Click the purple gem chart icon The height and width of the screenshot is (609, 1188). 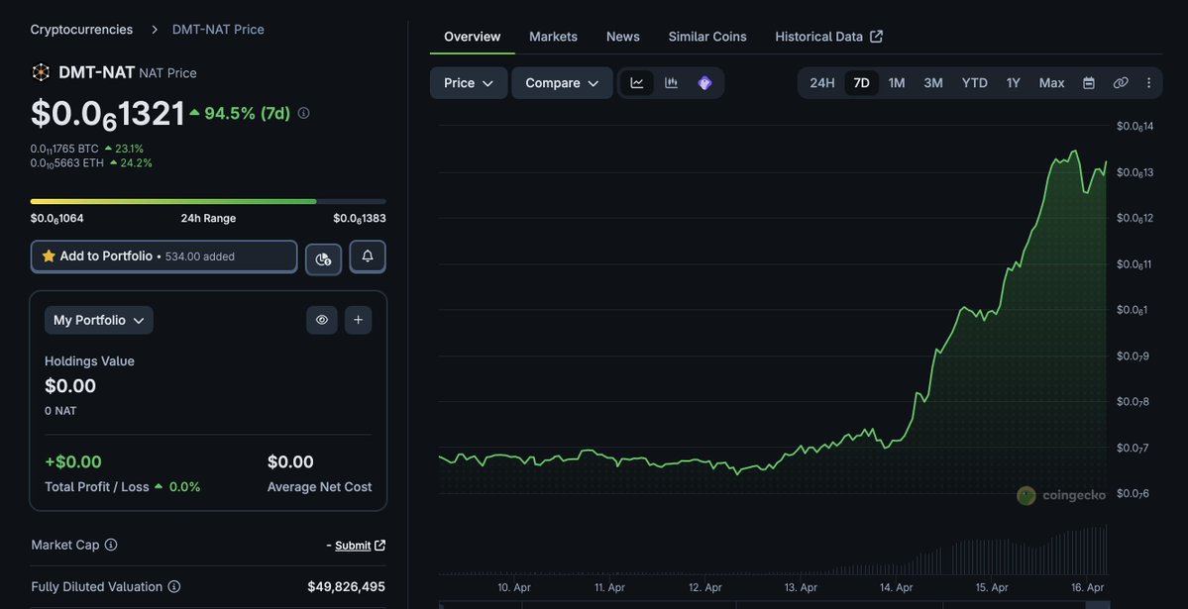pos(704,83)
